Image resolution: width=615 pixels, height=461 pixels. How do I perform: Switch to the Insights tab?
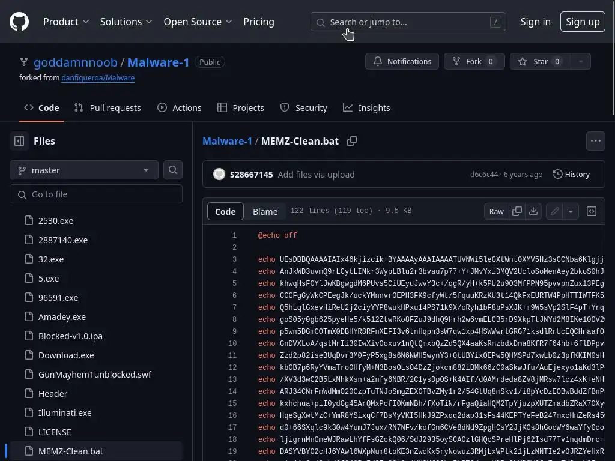(x=366, y=108)
